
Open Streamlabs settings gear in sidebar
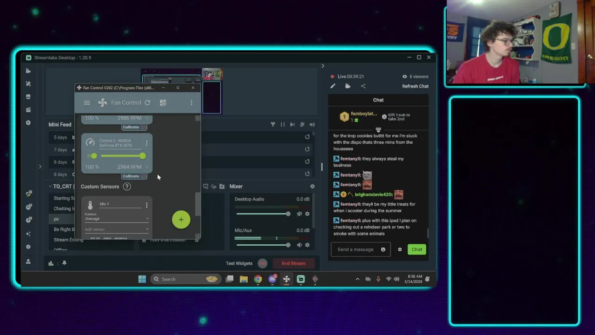point(28,247)
